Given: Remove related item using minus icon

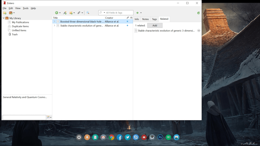Looking at the screenshot, I should (x=199, y=30).
